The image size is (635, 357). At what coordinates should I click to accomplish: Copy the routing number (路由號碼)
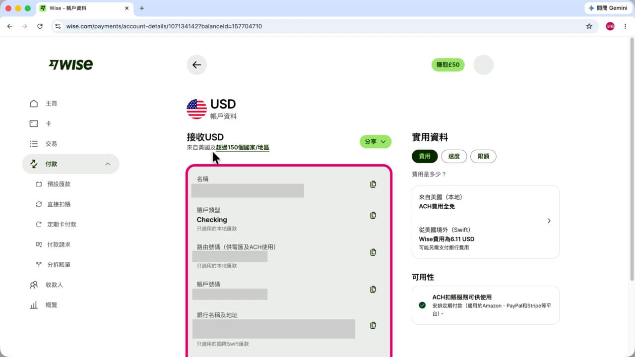click(x=373, y=252)
